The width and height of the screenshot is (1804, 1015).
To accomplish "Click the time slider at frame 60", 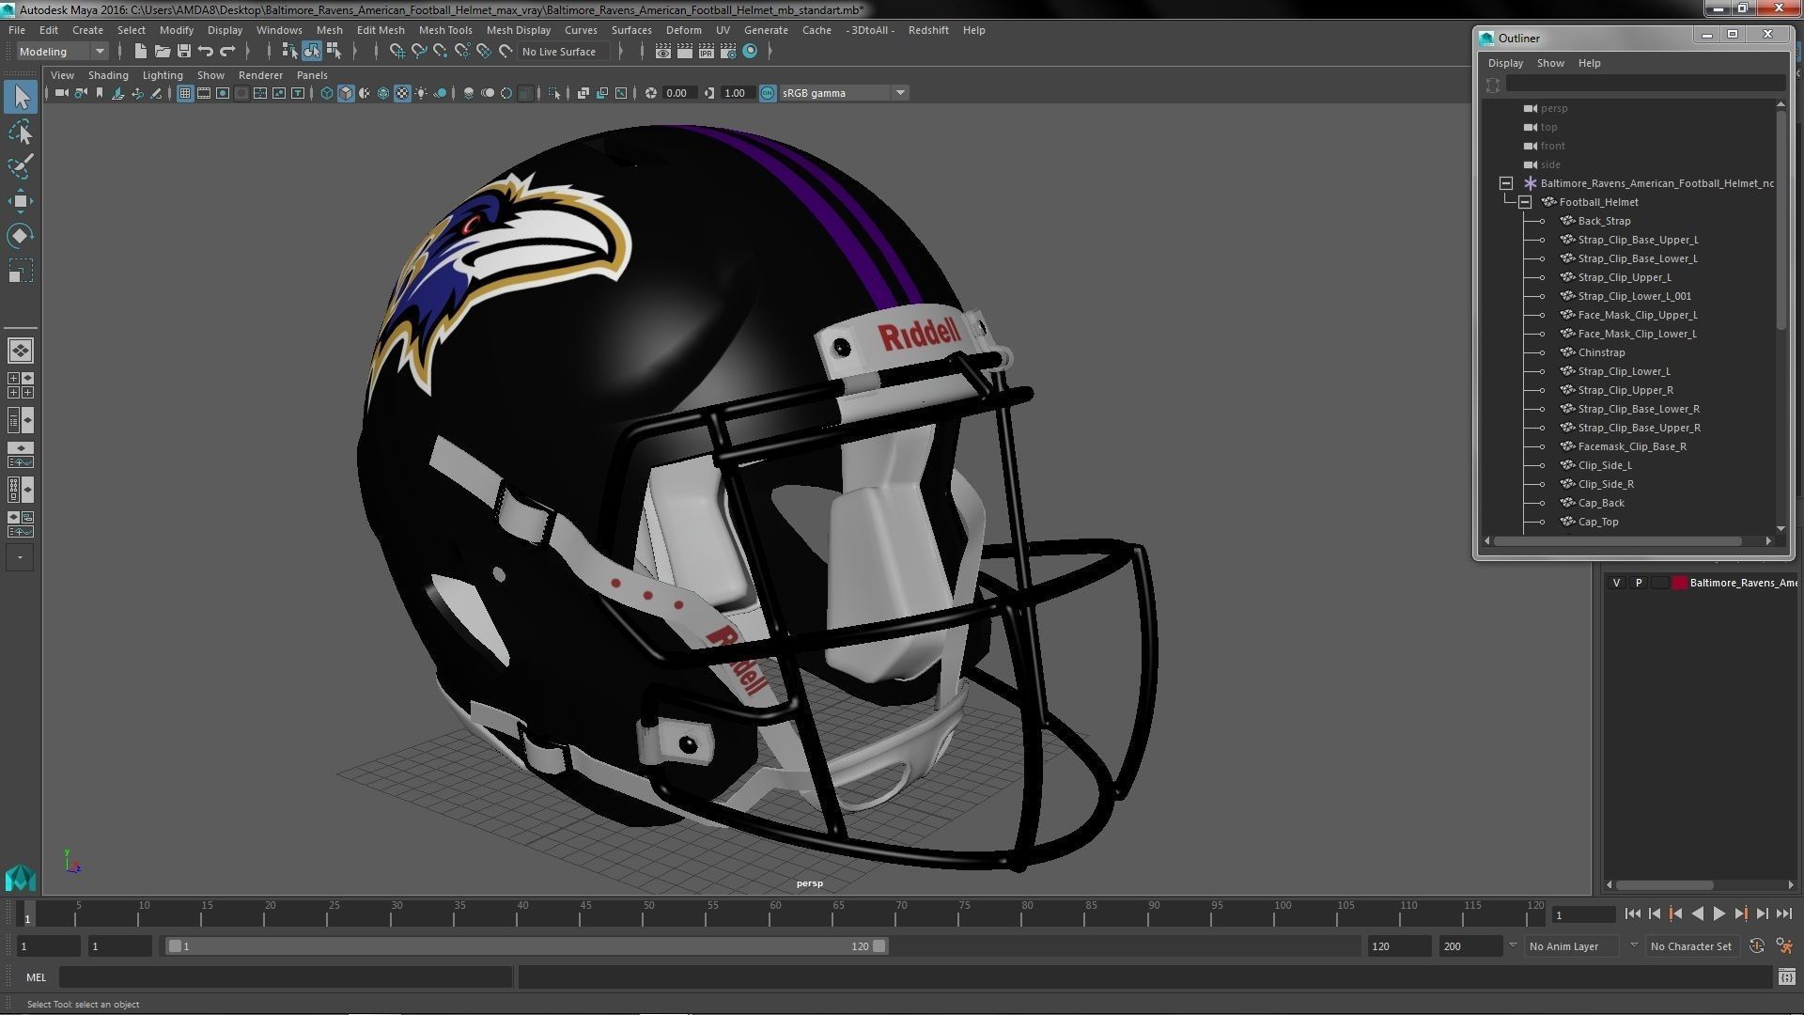I will coord(775,913).
